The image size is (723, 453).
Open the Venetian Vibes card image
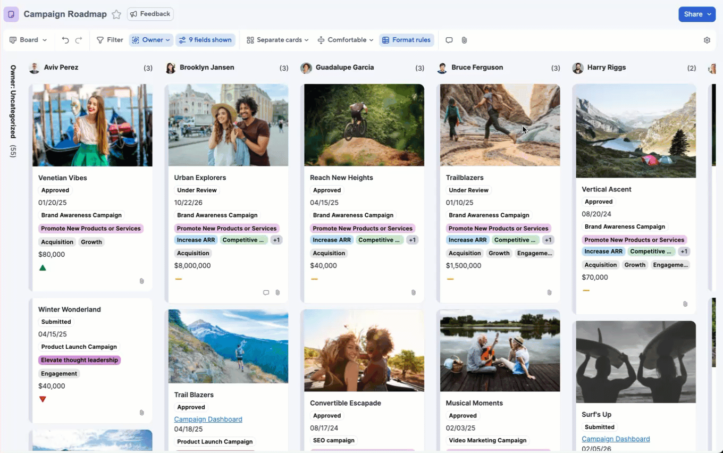(x=93, y=125)
